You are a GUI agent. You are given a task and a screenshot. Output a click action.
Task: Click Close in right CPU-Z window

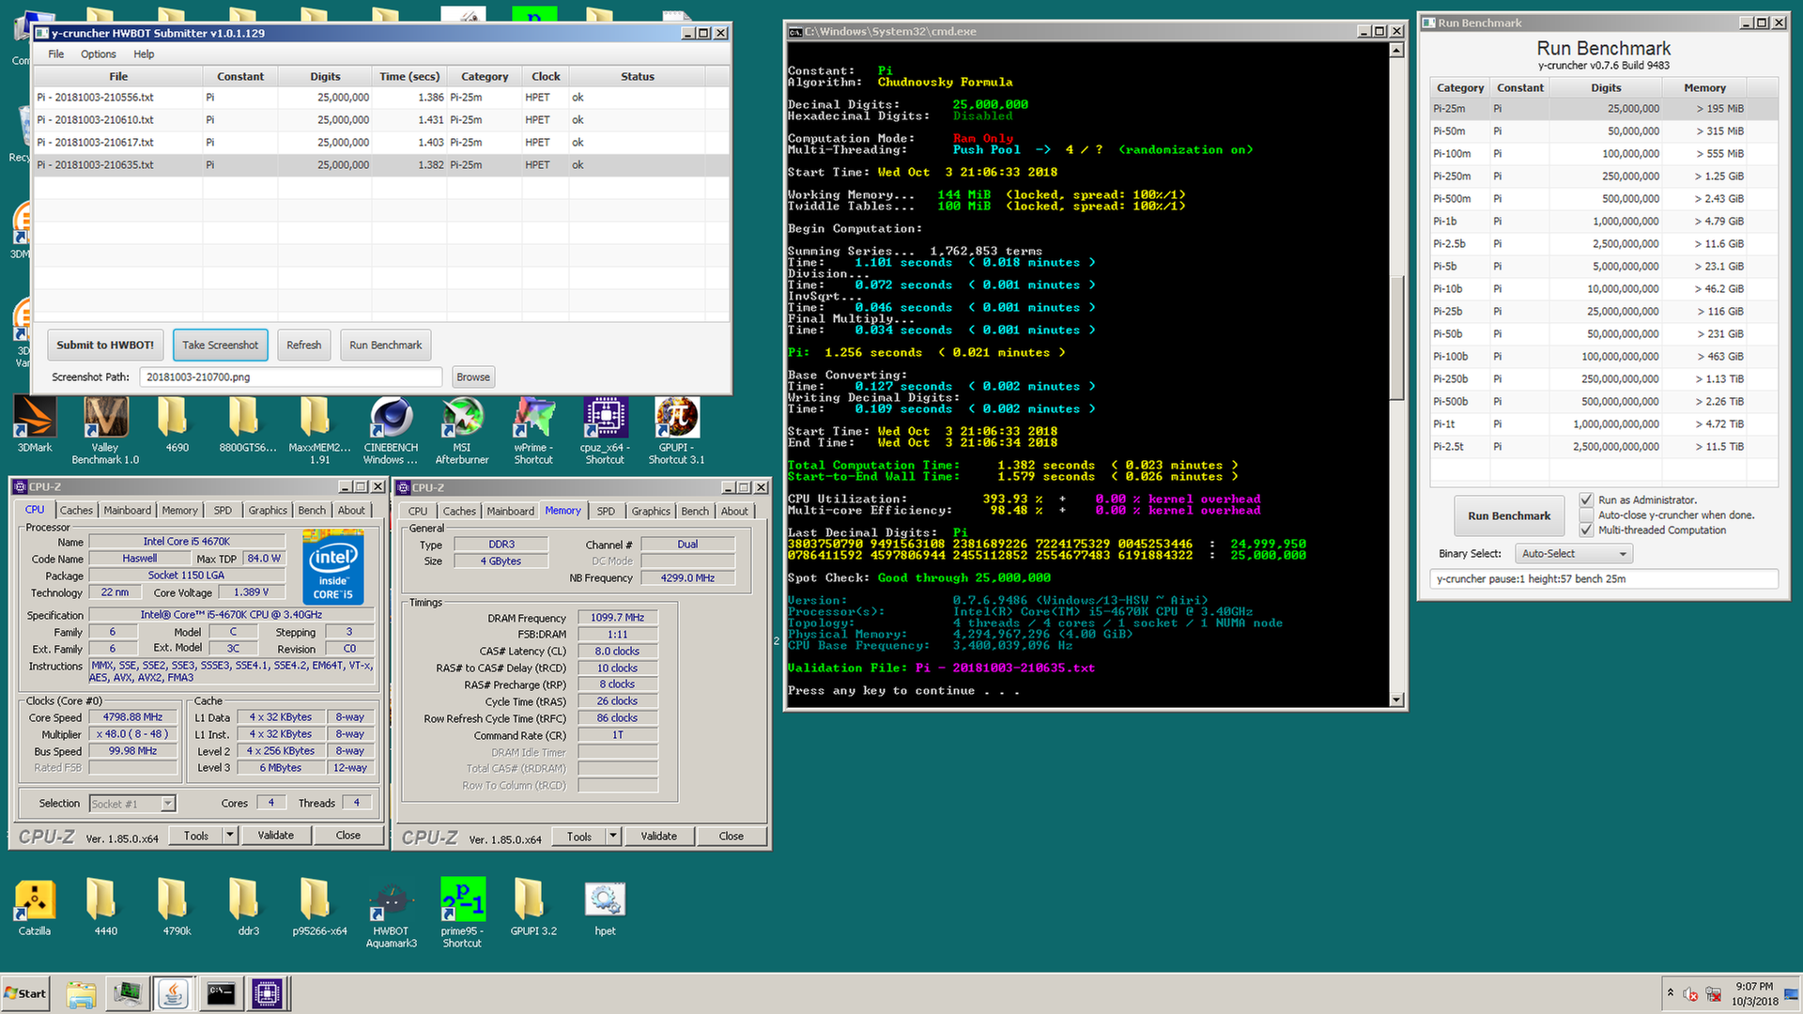pos(731,837)
